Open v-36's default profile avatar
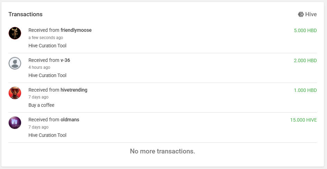Screen dimensions: 327x169 coord(15,63)
